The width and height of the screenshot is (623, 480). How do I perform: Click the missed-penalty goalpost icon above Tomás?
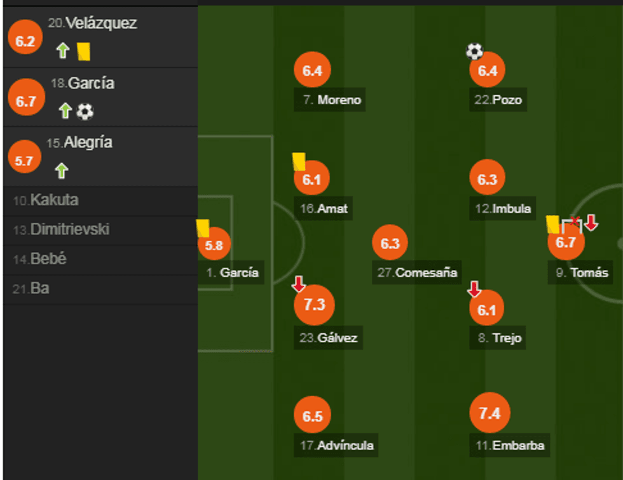click(572, 224)
